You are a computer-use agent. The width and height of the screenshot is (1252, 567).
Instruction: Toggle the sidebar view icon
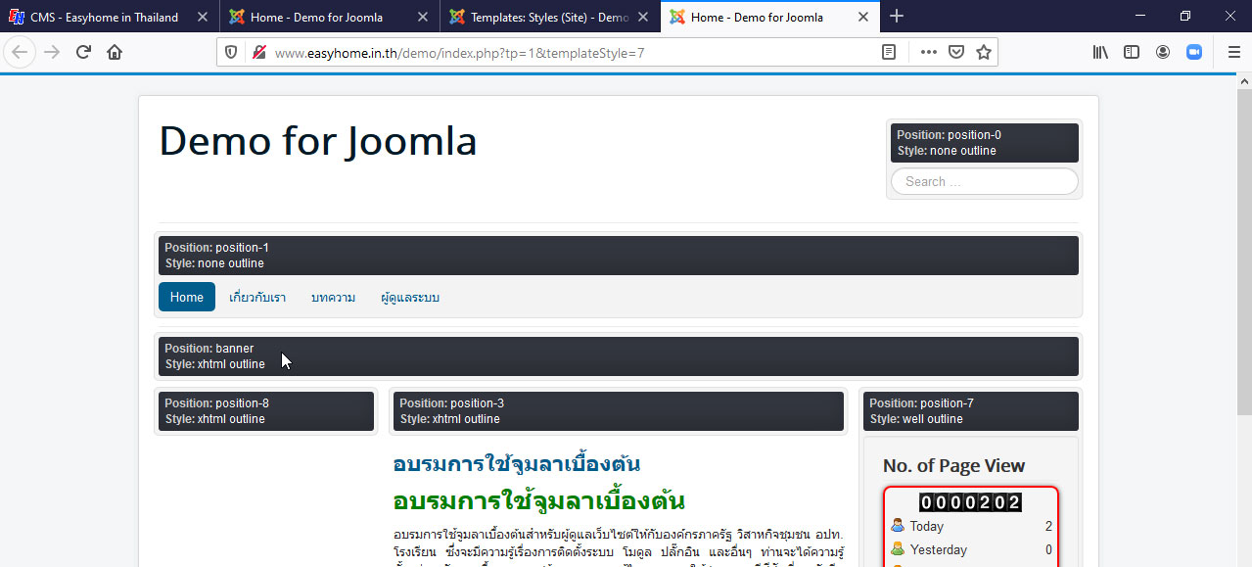1132,52
